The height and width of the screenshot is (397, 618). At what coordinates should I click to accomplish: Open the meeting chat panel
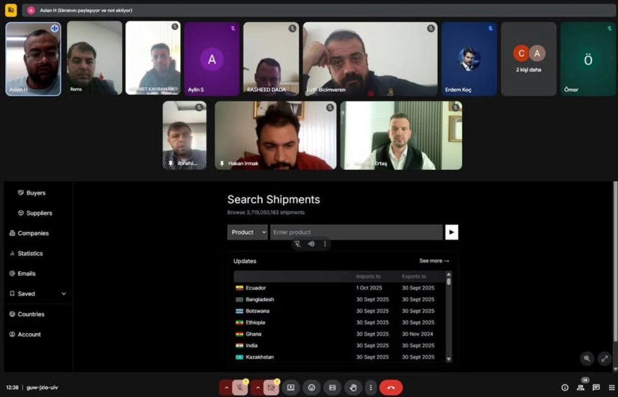596,387
